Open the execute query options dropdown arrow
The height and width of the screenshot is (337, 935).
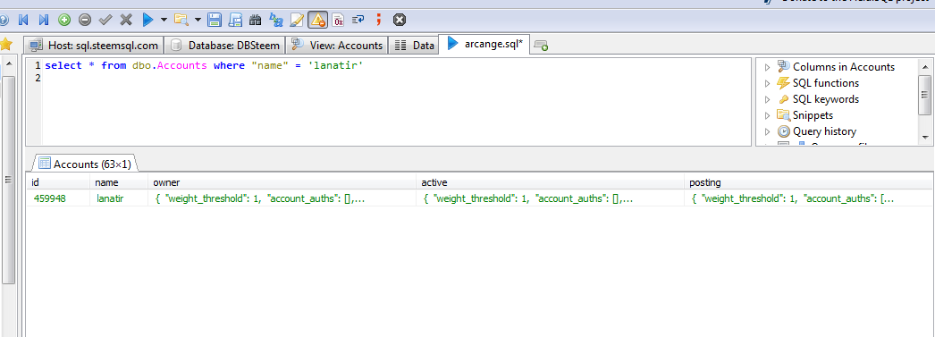click(x=164, y=20)
